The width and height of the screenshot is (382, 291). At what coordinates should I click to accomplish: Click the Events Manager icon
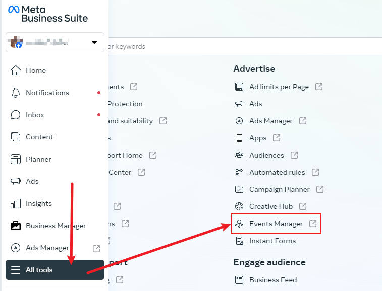239,224
